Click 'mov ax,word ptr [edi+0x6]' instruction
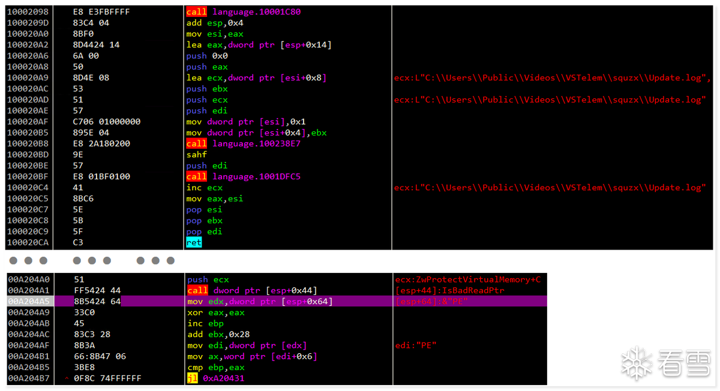The image size is (720, 391). coord(252,356)
